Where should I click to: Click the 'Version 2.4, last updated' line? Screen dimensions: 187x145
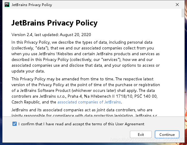51,35
